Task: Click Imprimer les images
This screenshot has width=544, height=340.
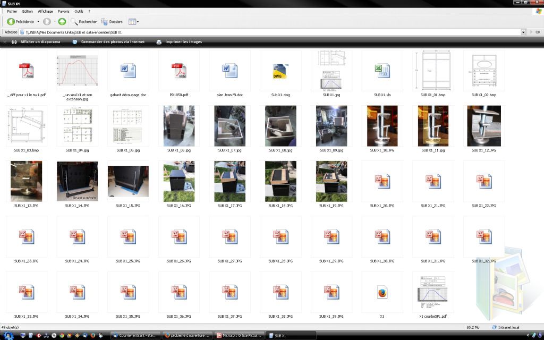Action: click(x=179, y=42)
